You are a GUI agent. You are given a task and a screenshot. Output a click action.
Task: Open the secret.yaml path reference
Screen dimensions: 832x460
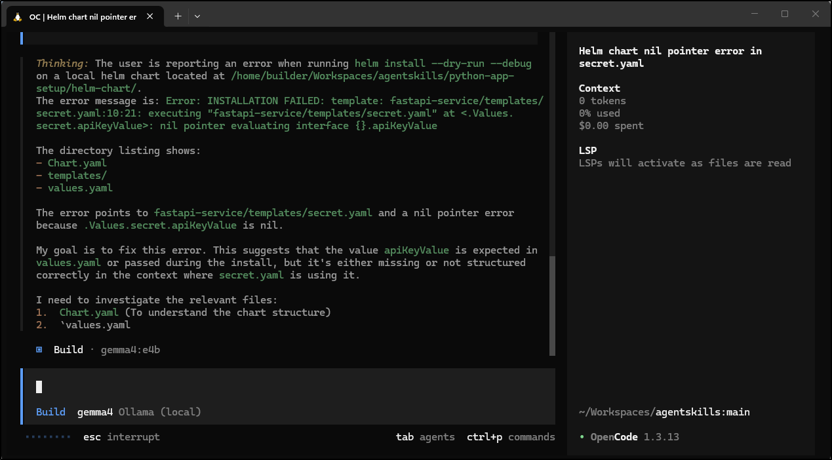pos(263,212)
